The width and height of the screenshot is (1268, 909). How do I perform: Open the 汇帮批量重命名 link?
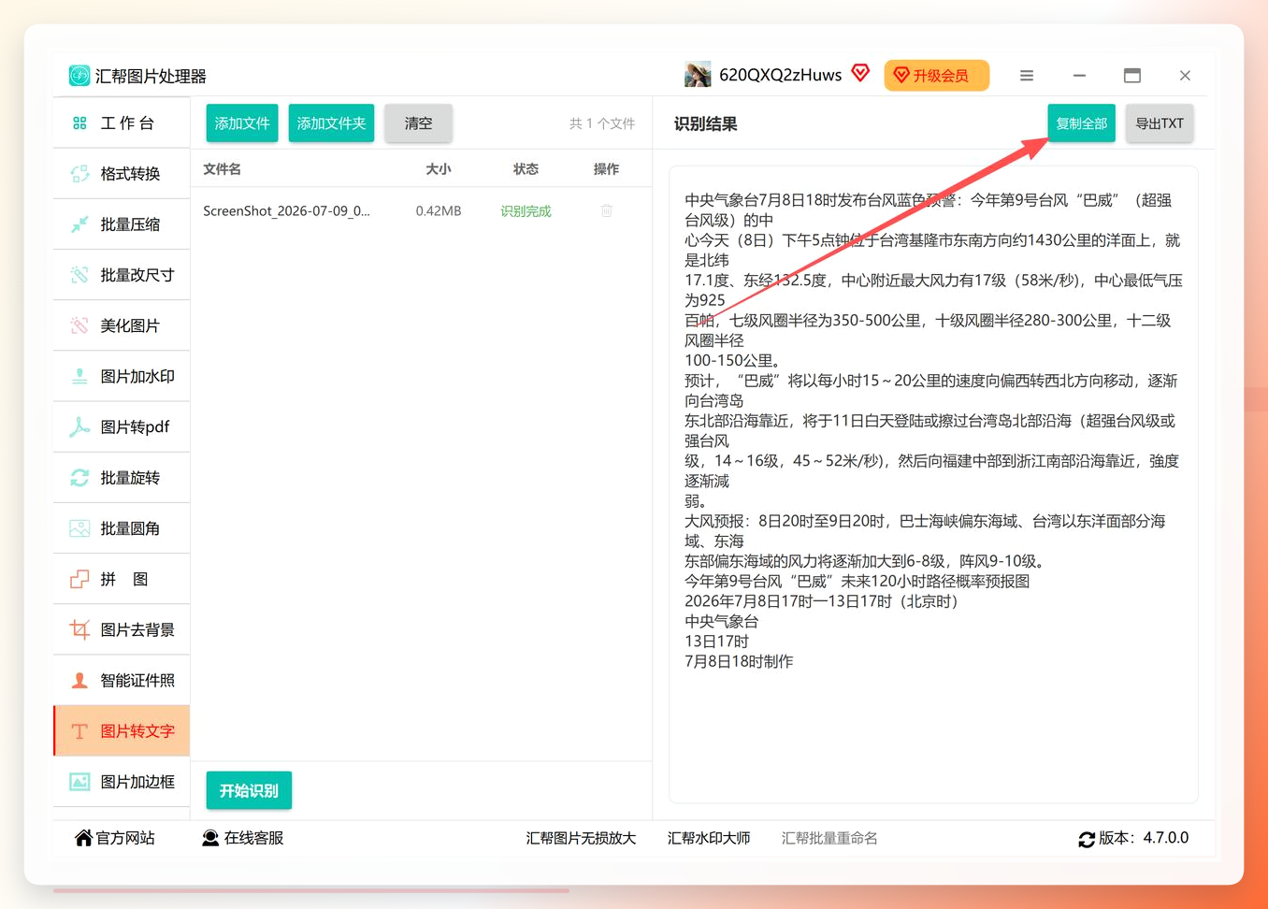pyautogui.click(x=829, y=838)
